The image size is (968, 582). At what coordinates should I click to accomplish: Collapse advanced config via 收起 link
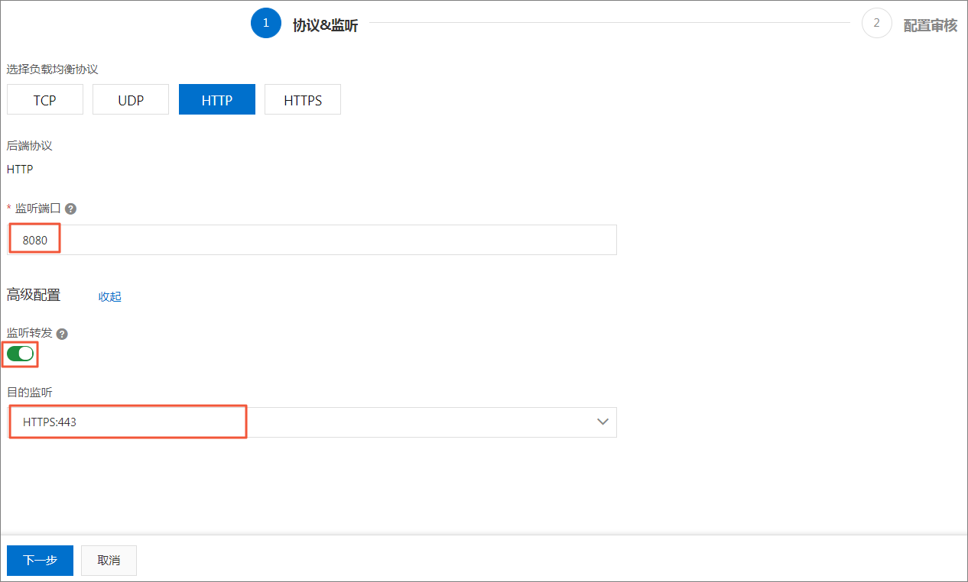[x=110, y=296]
